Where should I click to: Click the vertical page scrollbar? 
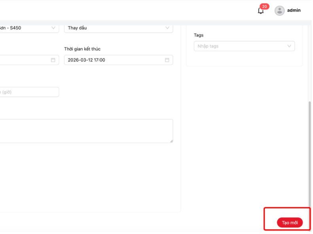point(310,150)
